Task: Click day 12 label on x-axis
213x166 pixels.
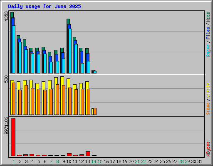Action: (x=81, y=161)
